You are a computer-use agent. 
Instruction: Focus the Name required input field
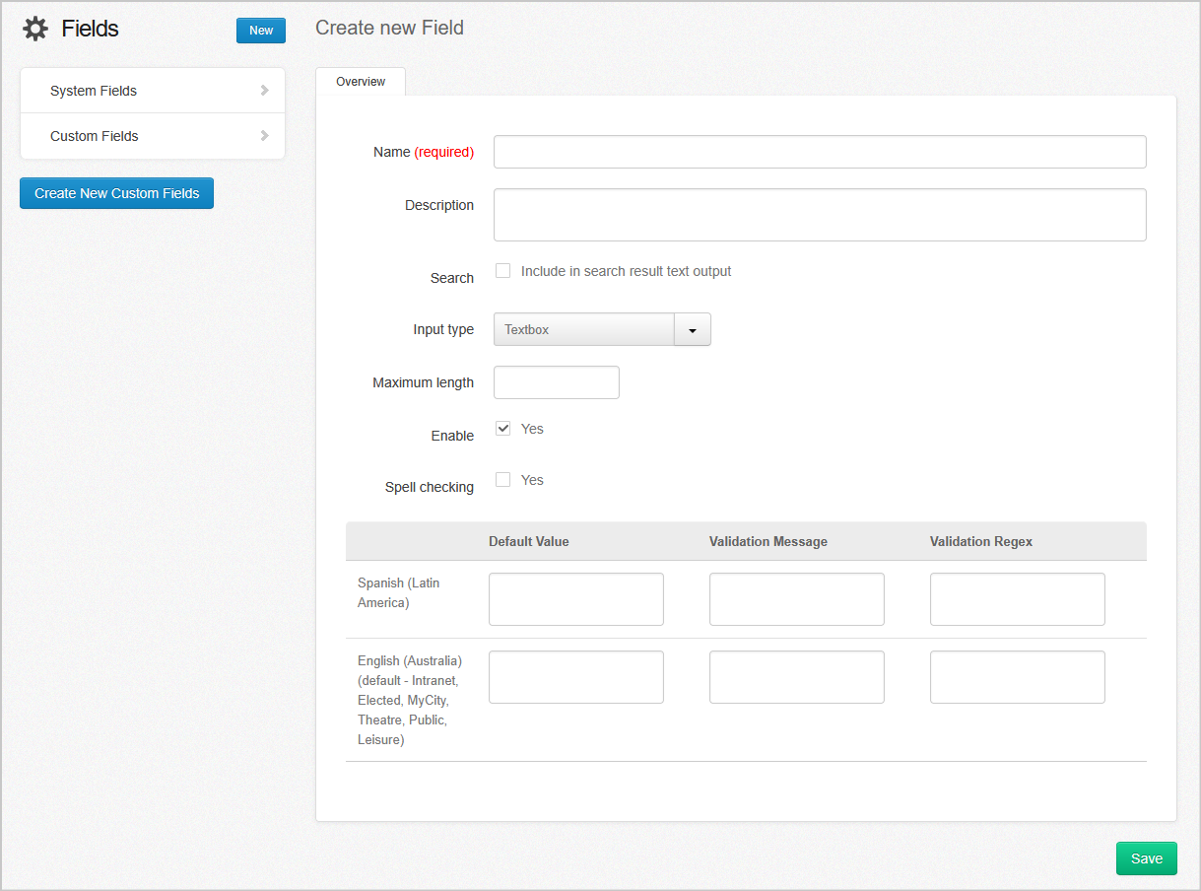[820, 152]
